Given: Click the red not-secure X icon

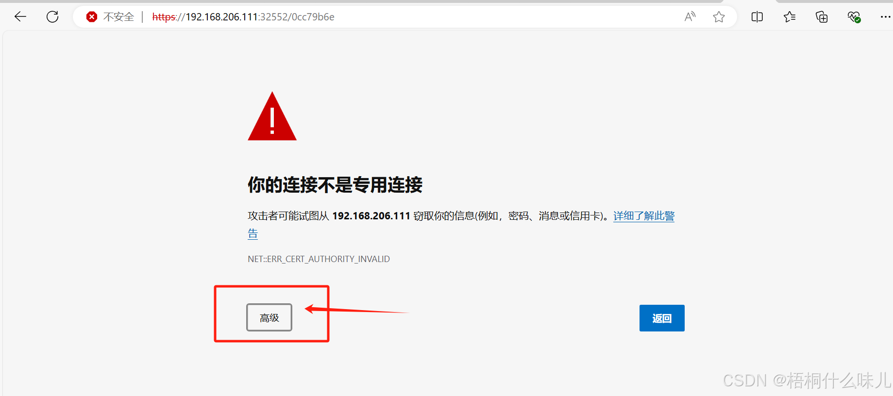Looking at the screenshot, I should [x=91, y=17].
